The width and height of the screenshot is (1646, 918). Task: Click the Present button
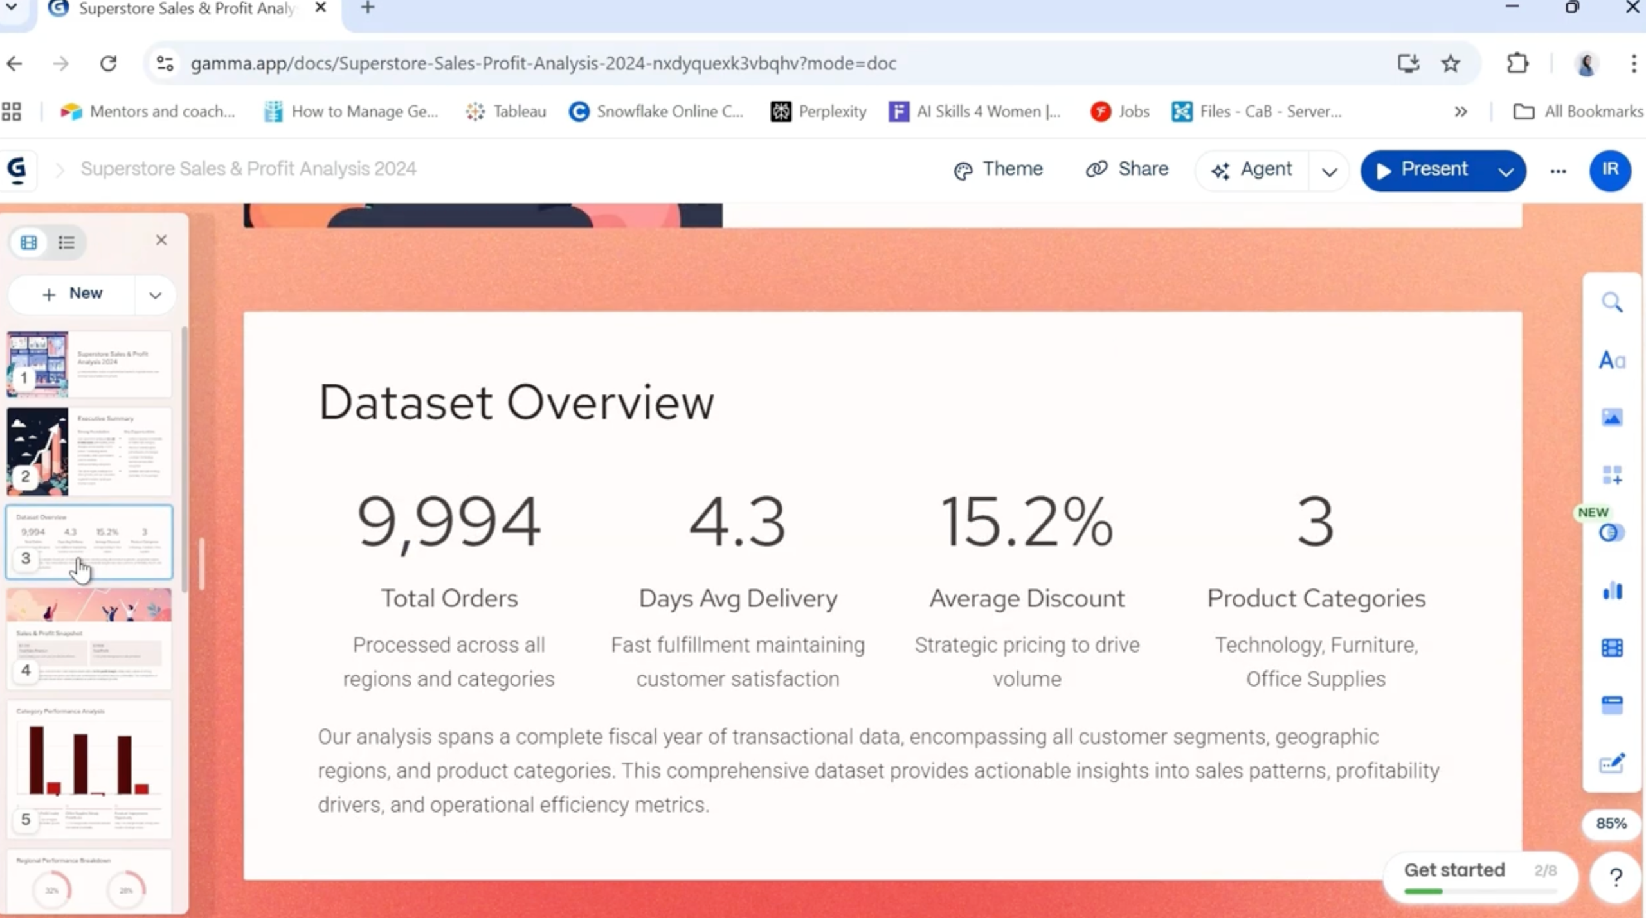pos(1422,170)
